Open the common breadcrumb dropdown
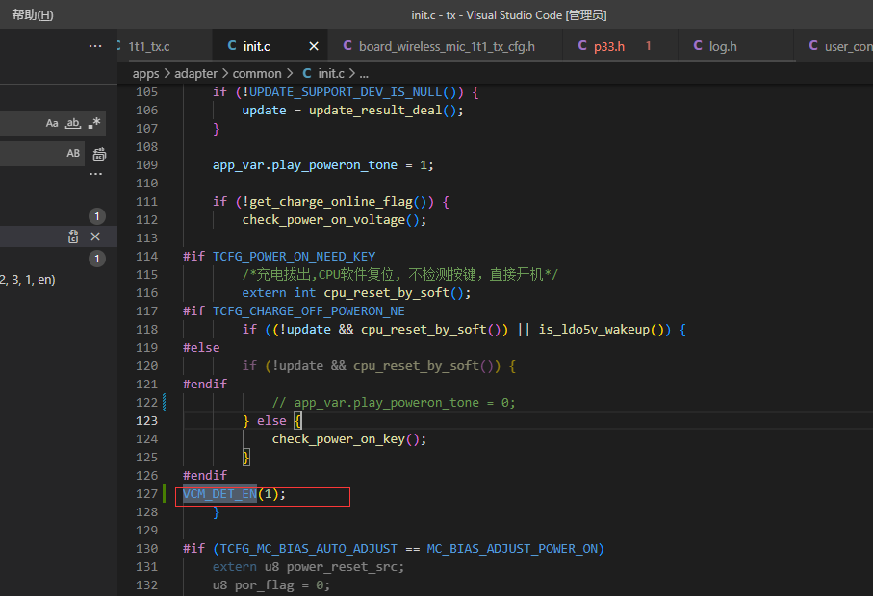The image size is (873, 596). point(257,74)
